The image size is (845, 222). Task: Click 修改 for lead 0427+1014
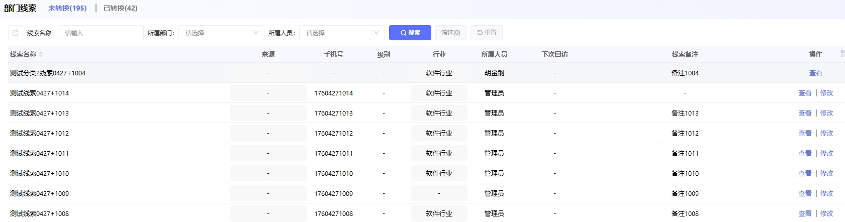[826, 93]
